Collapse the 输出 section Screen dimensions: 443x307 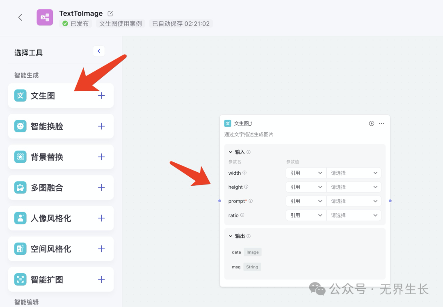pos(231,236)
